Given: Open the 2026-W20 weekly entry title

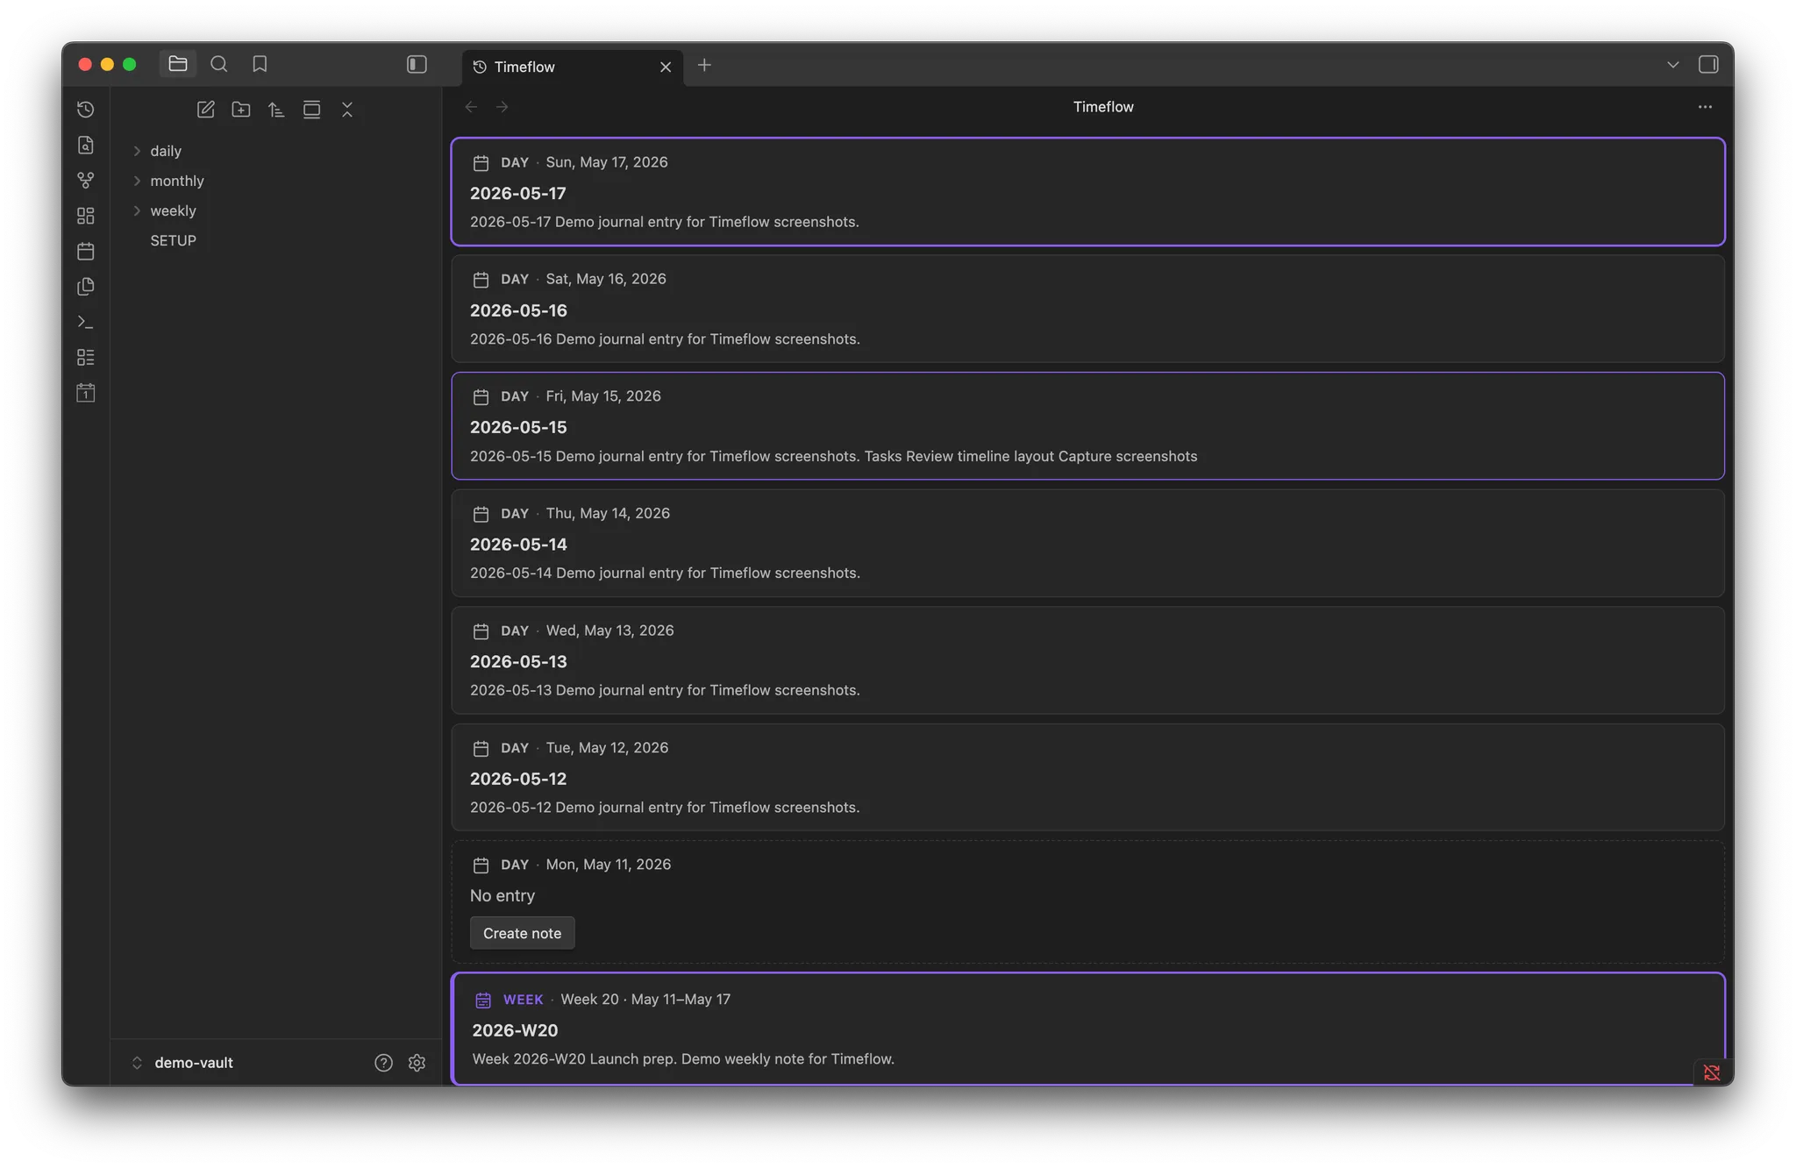Looking at the screenshot, I should pos(515,1030).
